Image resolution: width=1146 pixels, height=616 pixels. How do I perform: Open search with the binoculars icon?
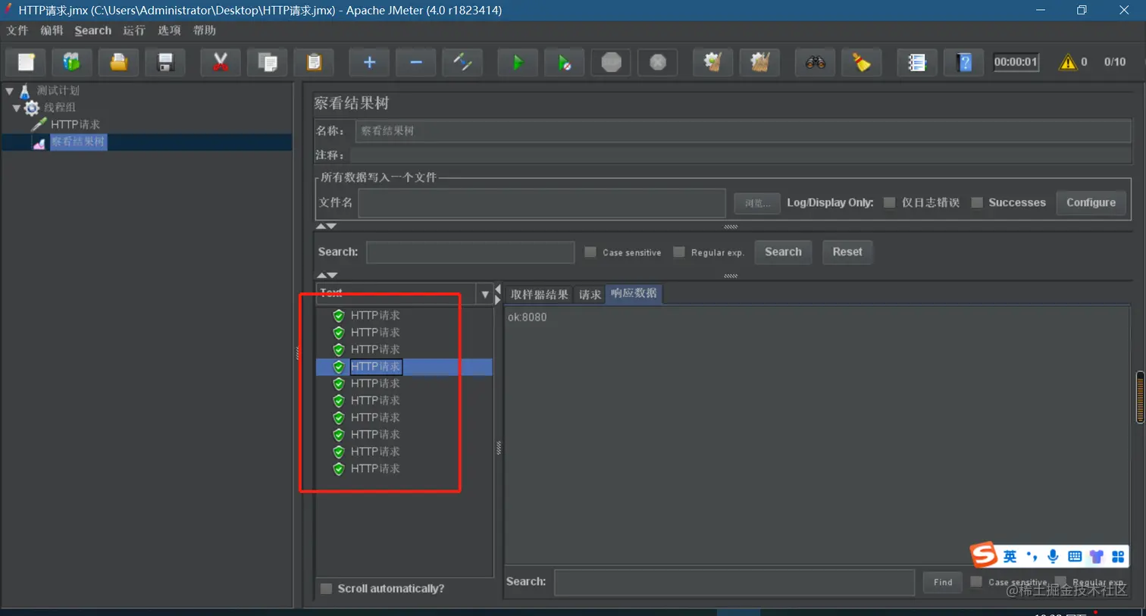[x=815, y=62]
